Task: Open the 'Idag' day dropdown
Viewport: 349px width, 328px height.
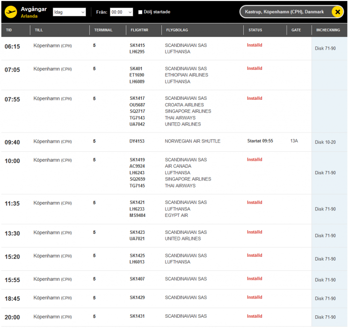Action: click(x=69, y=12)
